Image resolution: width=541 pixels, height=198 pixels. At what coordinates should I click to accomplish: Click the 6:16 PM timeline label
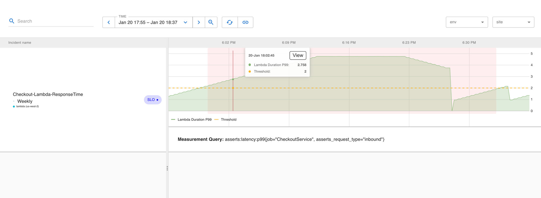[x=349, y=43]
